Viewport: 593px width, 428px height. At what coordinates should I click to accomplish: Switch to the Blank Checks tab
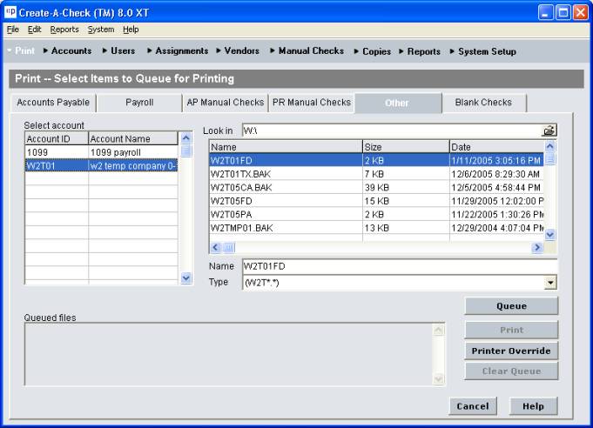pyautogui.click(x=483, y=103)
